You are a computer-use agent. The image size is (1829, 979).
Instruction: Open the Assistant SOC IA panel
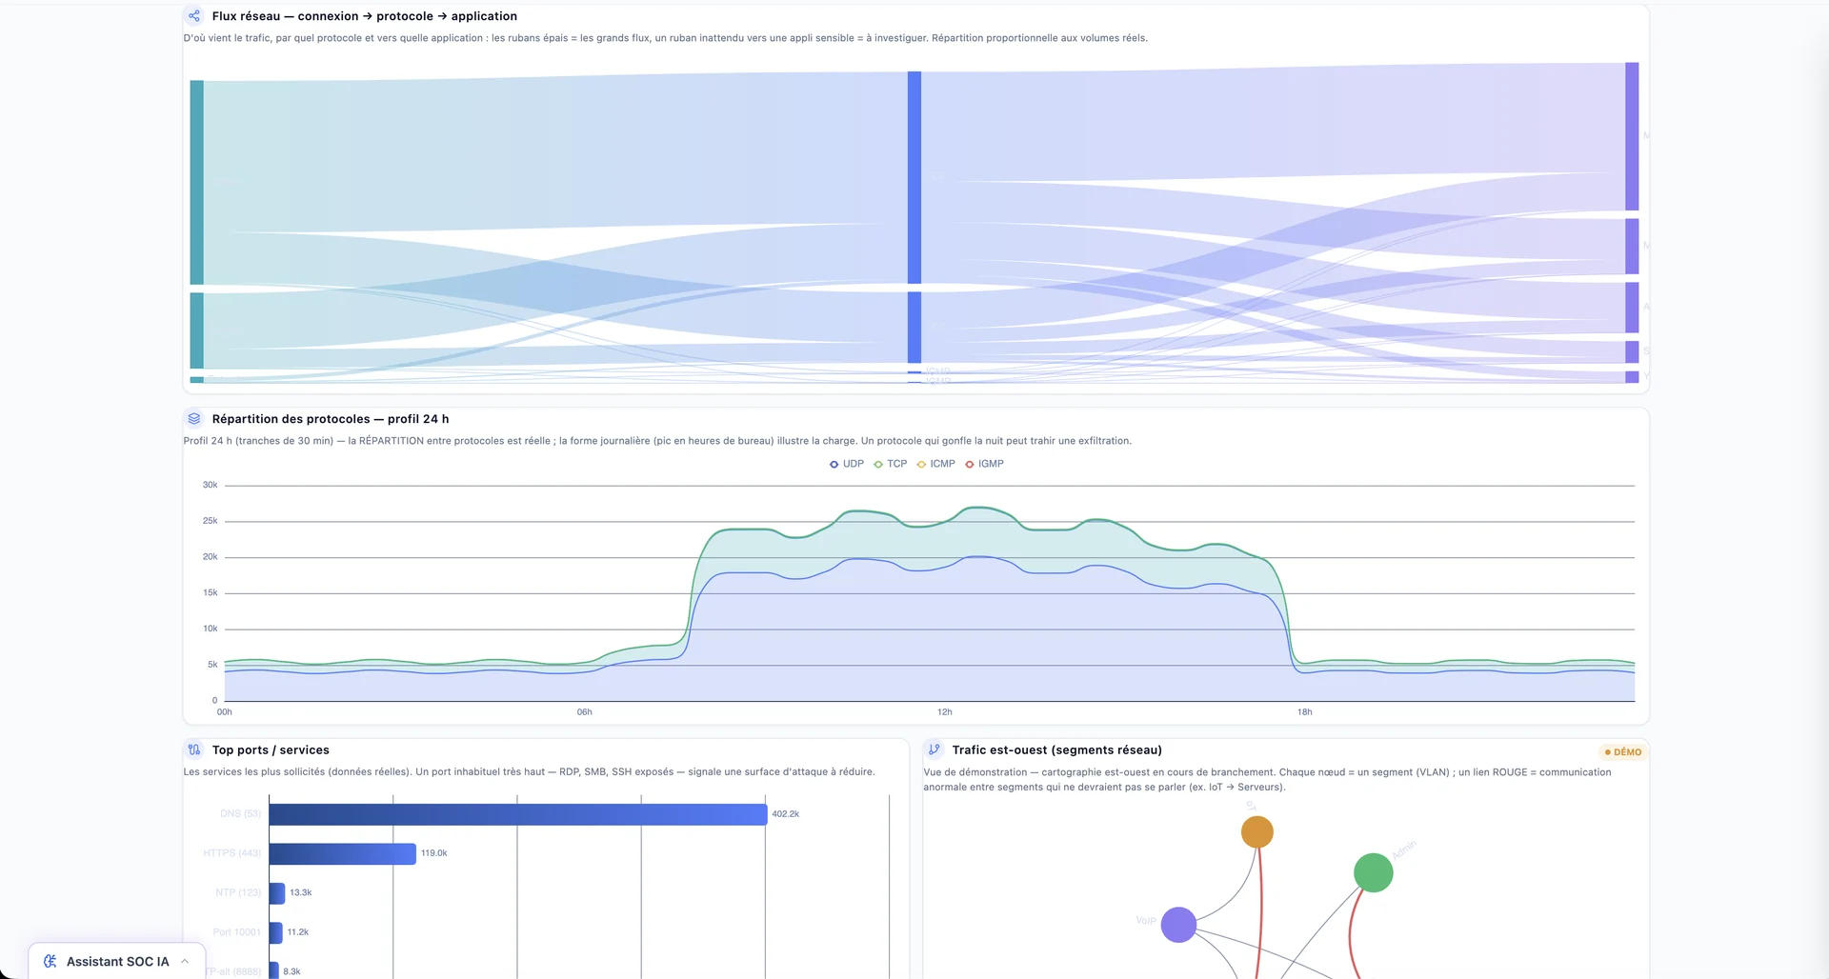[x=116, y=962]
